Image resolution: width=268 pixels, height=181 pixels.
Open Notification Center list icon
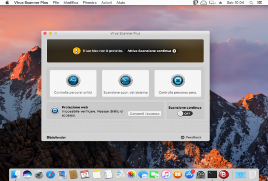point(260,3)
